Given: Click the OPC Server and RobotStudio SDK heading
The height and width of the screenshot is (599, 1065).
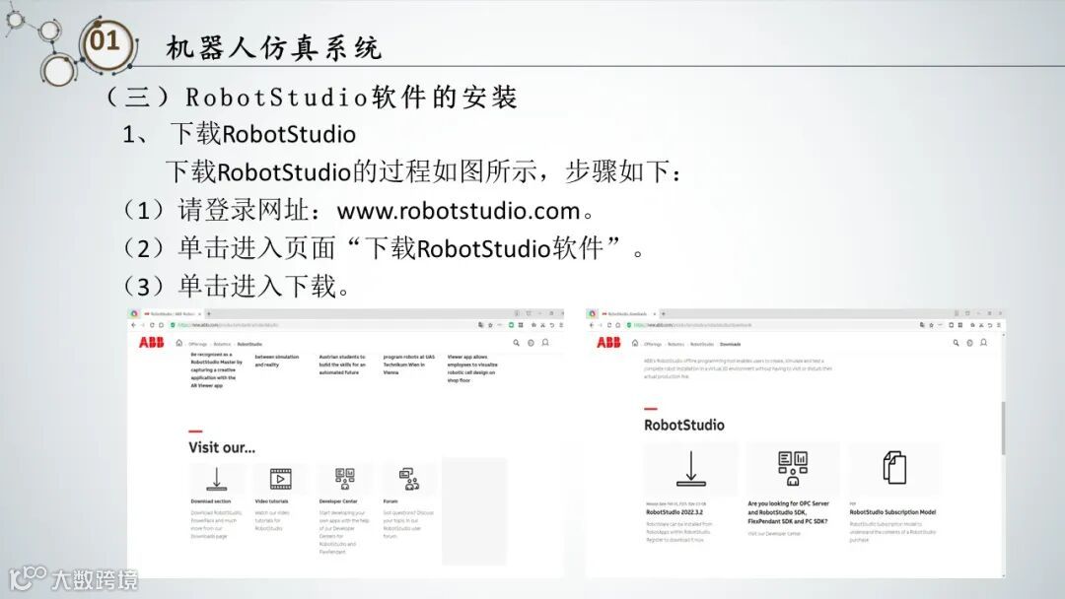Looking at the screenshot, I should point(788,512).
